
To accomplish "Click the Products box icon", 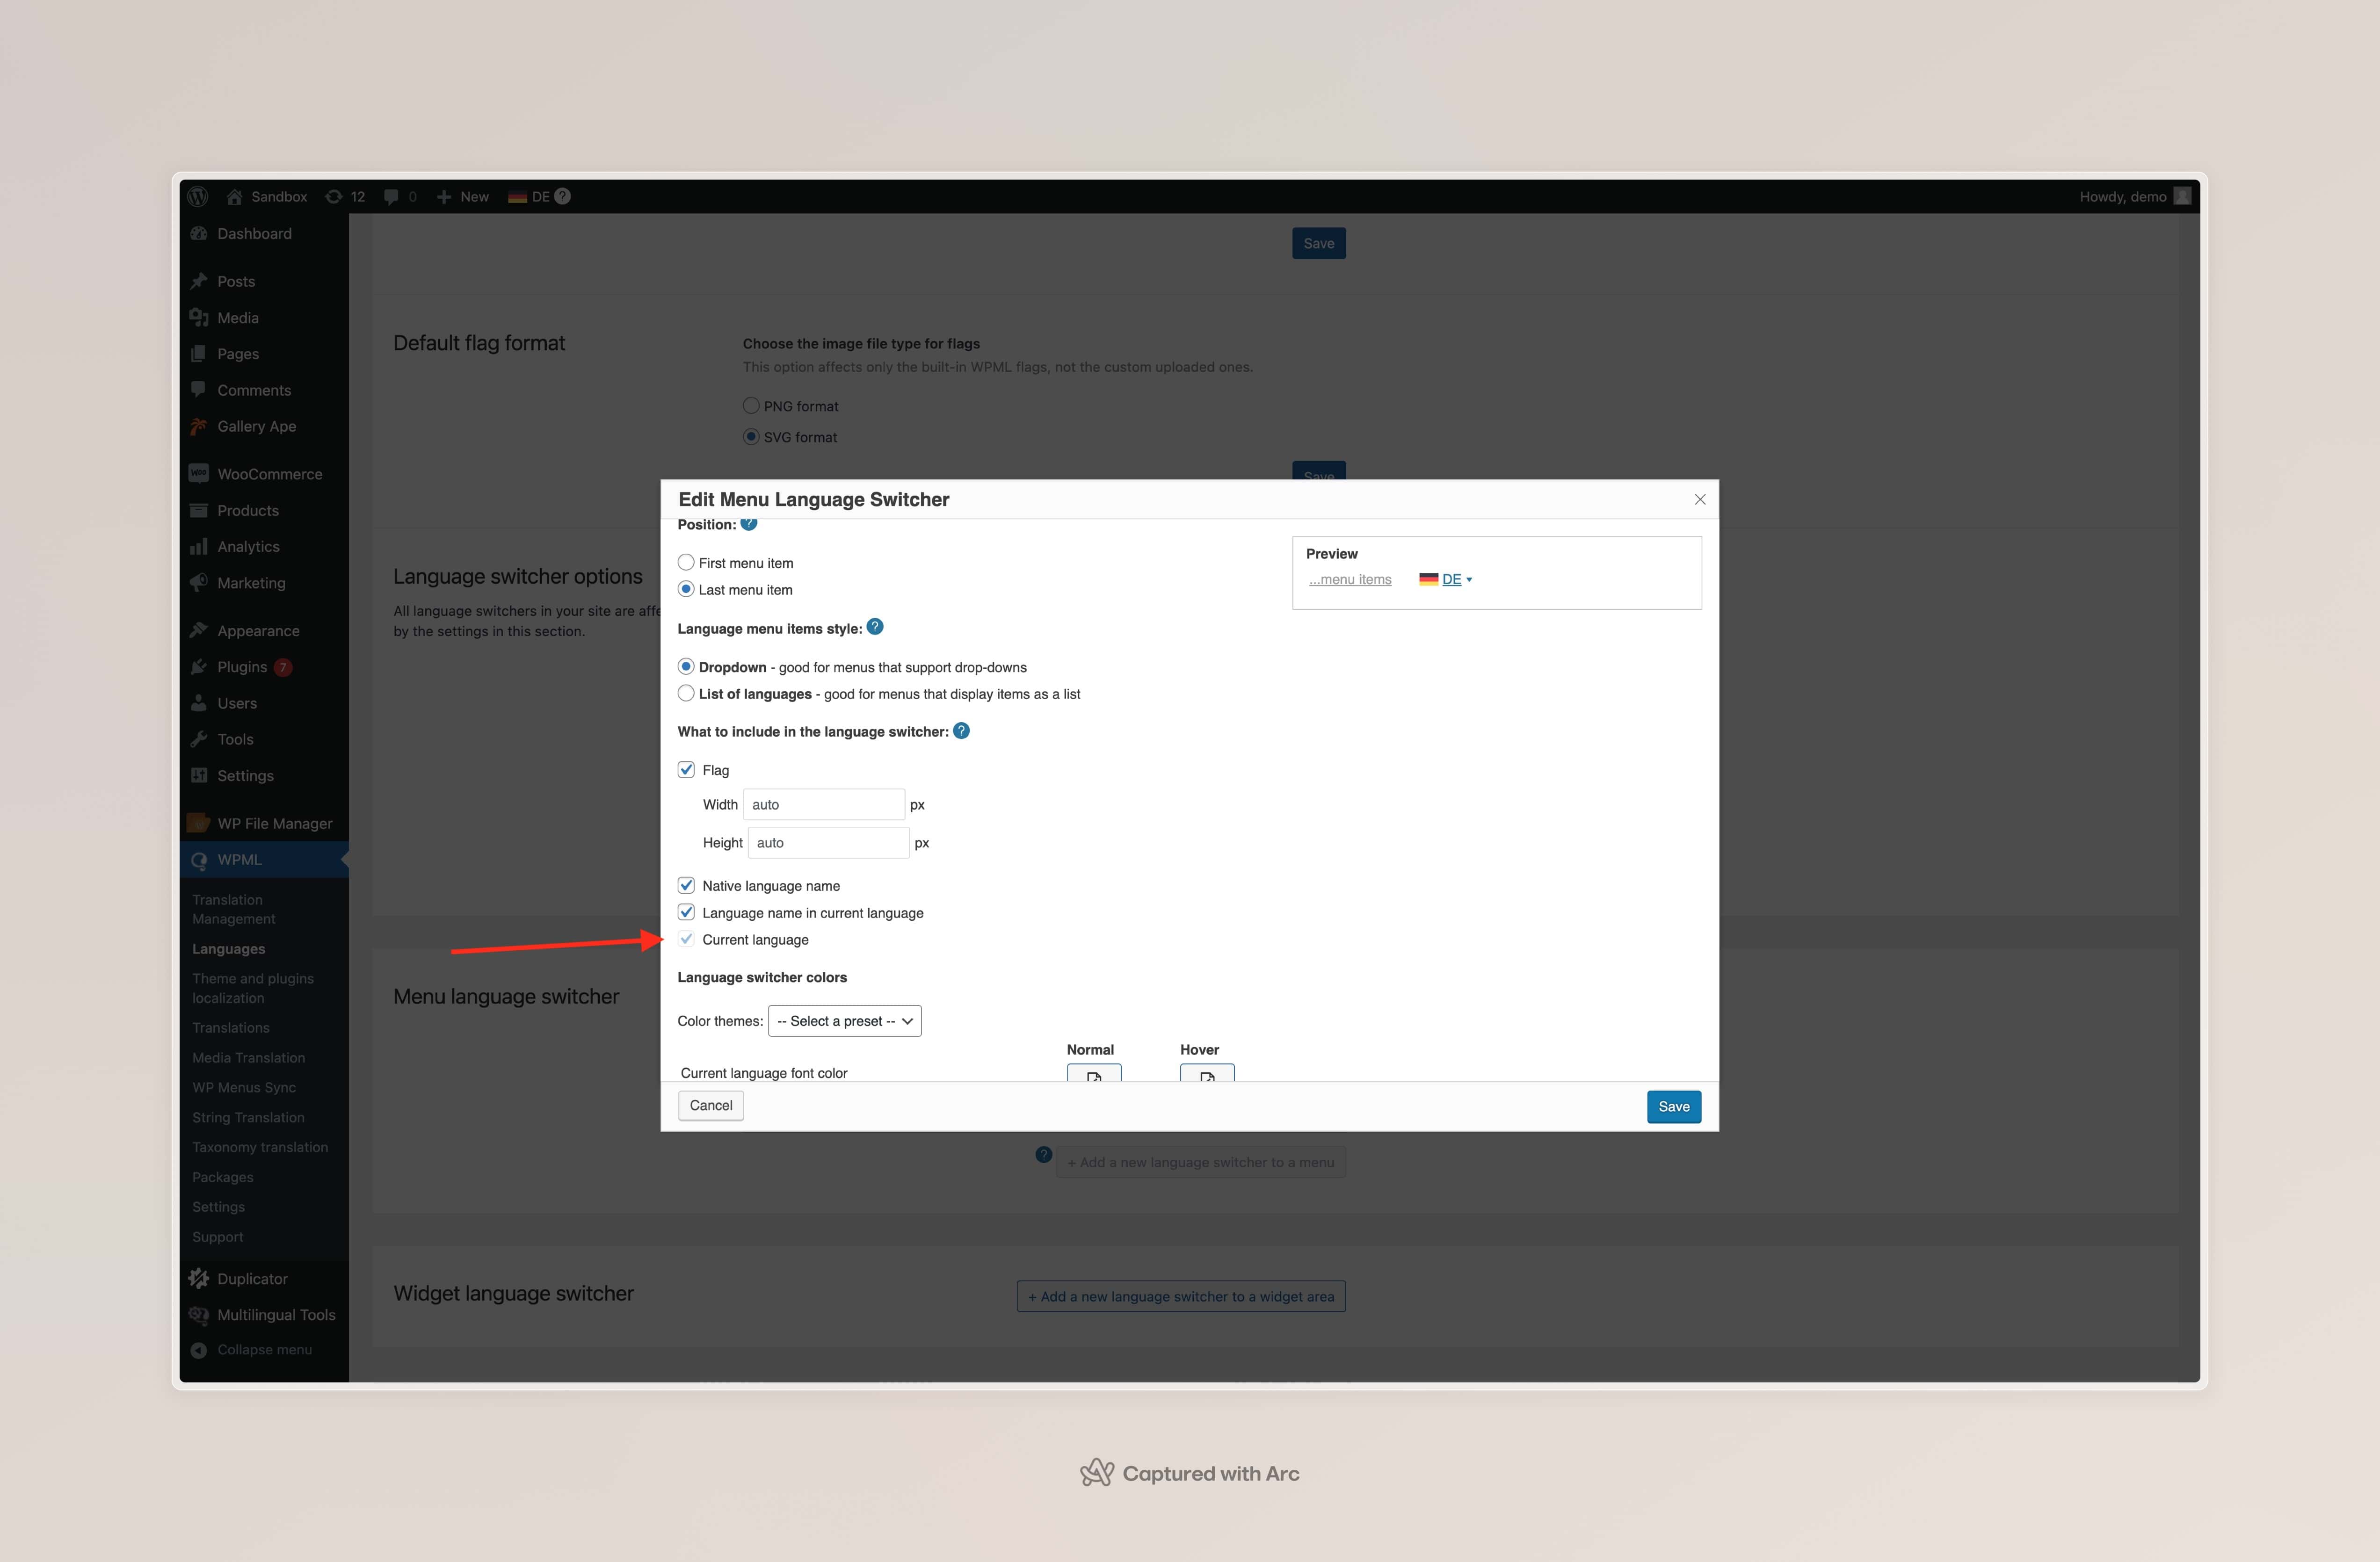I will point(198,510).
